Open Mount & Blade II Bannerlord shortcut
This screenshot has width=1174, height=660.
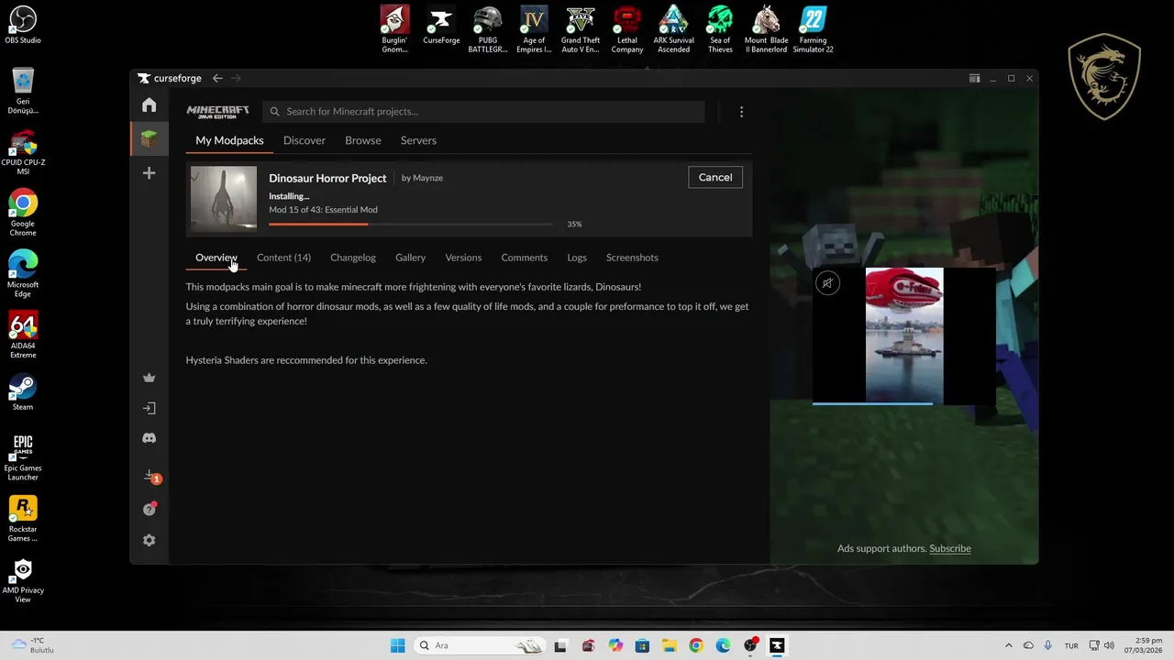tap(766, 29)
